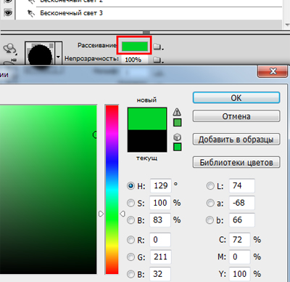Click the G field showing 211
This screenshot has width=290, height=282.
pyautogui.click(x=160, y=257)
